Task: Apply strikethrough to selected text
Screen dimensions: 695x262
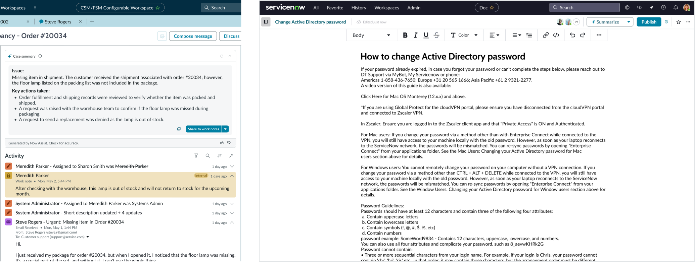Action: pos(436,35)
